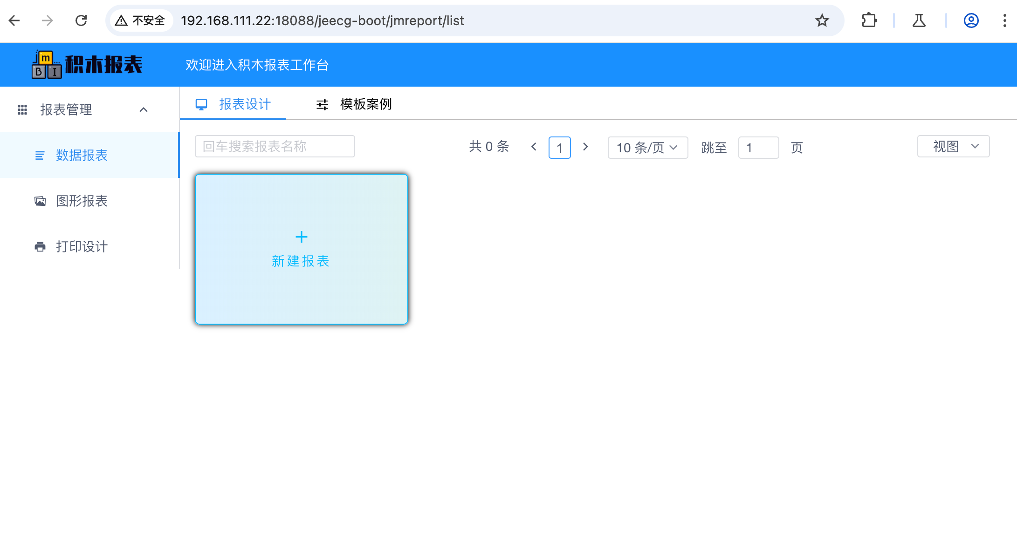The width and height of the screenshot is (1017, 557).
Task: Click the report name search box
Action: pos(275,147)
